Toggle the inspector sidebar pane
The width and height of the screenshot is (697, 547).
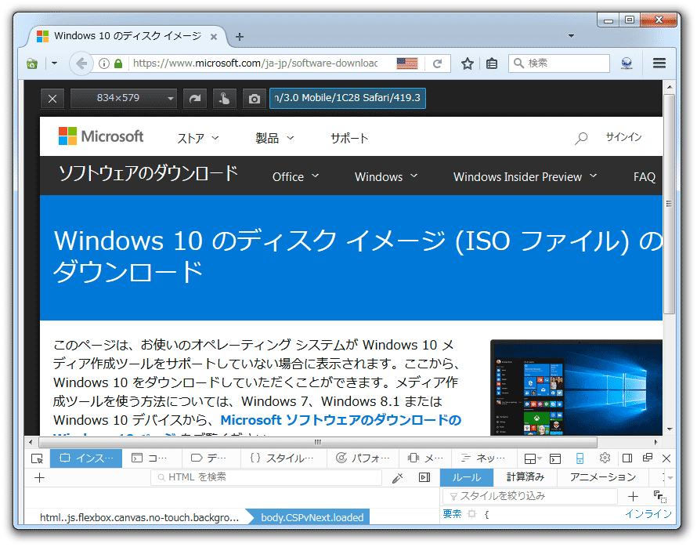[424, 477]
